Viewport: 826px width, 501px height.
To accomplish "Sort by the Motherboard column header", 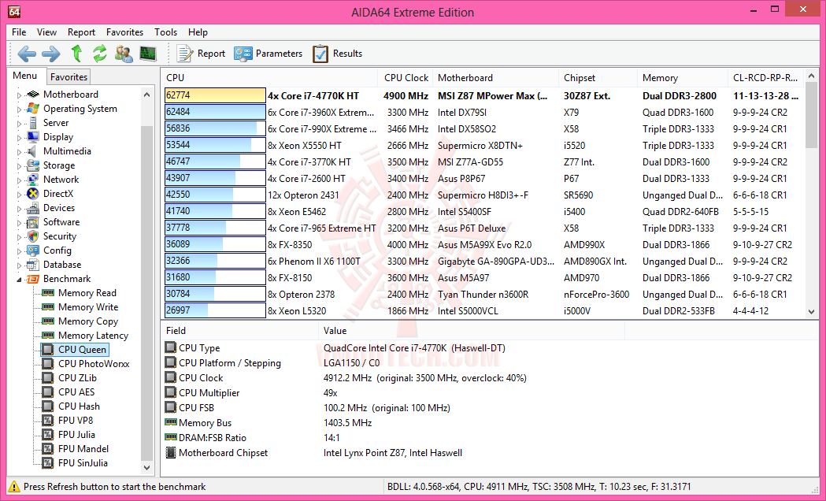I will 495,78.
